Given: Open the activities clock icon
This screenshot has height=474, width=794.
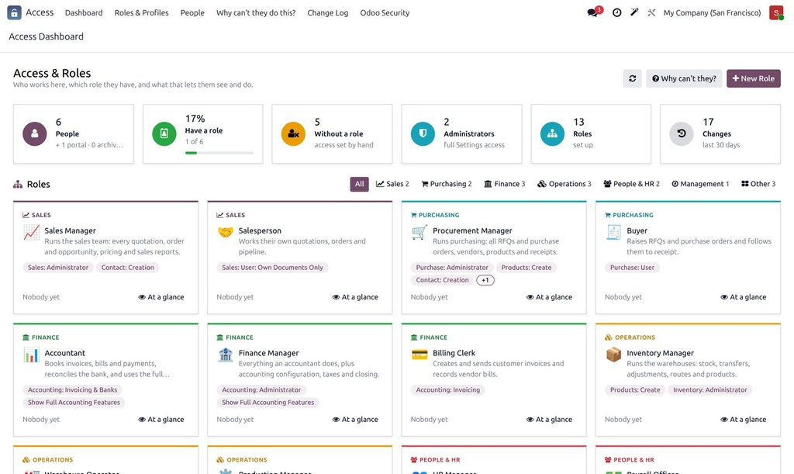Looking at the screenshot, I should (616, 12).
